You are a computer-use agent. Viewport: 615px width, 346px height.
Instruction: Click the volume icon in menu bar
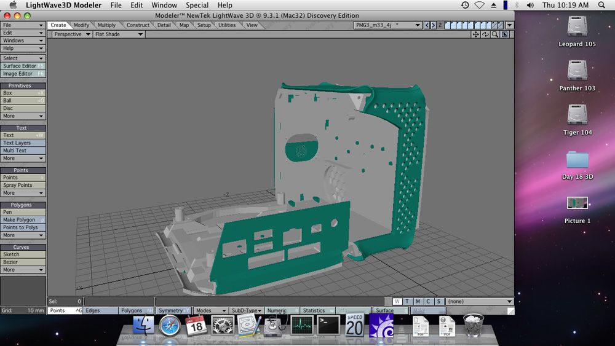click(530, 5)
